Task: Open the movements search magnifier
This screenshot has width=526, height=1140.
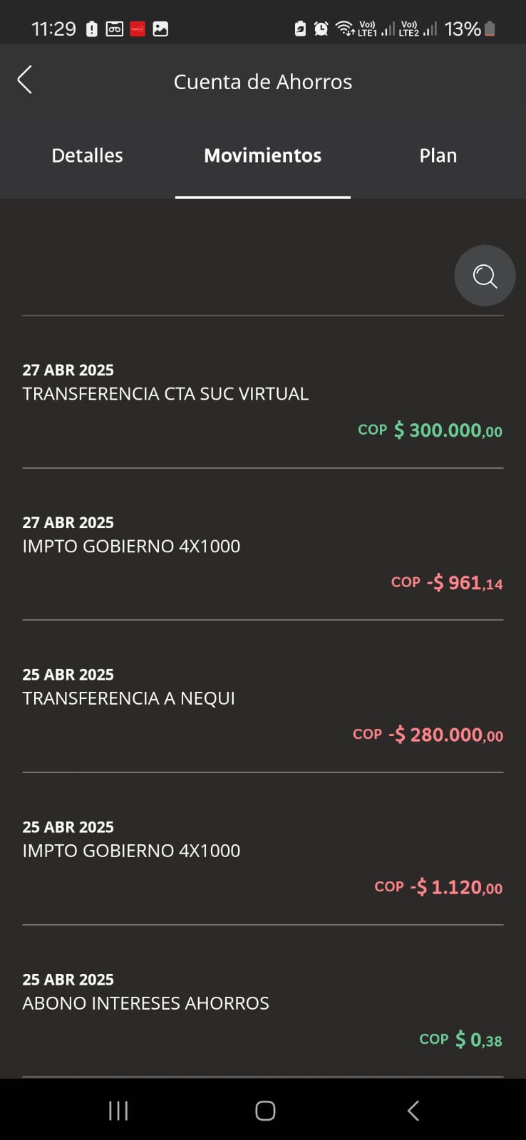Action: coord(485,276)
